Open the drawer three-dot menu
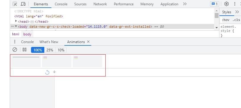The width and height of the screenshot is (241, 108). click(14, 42)
